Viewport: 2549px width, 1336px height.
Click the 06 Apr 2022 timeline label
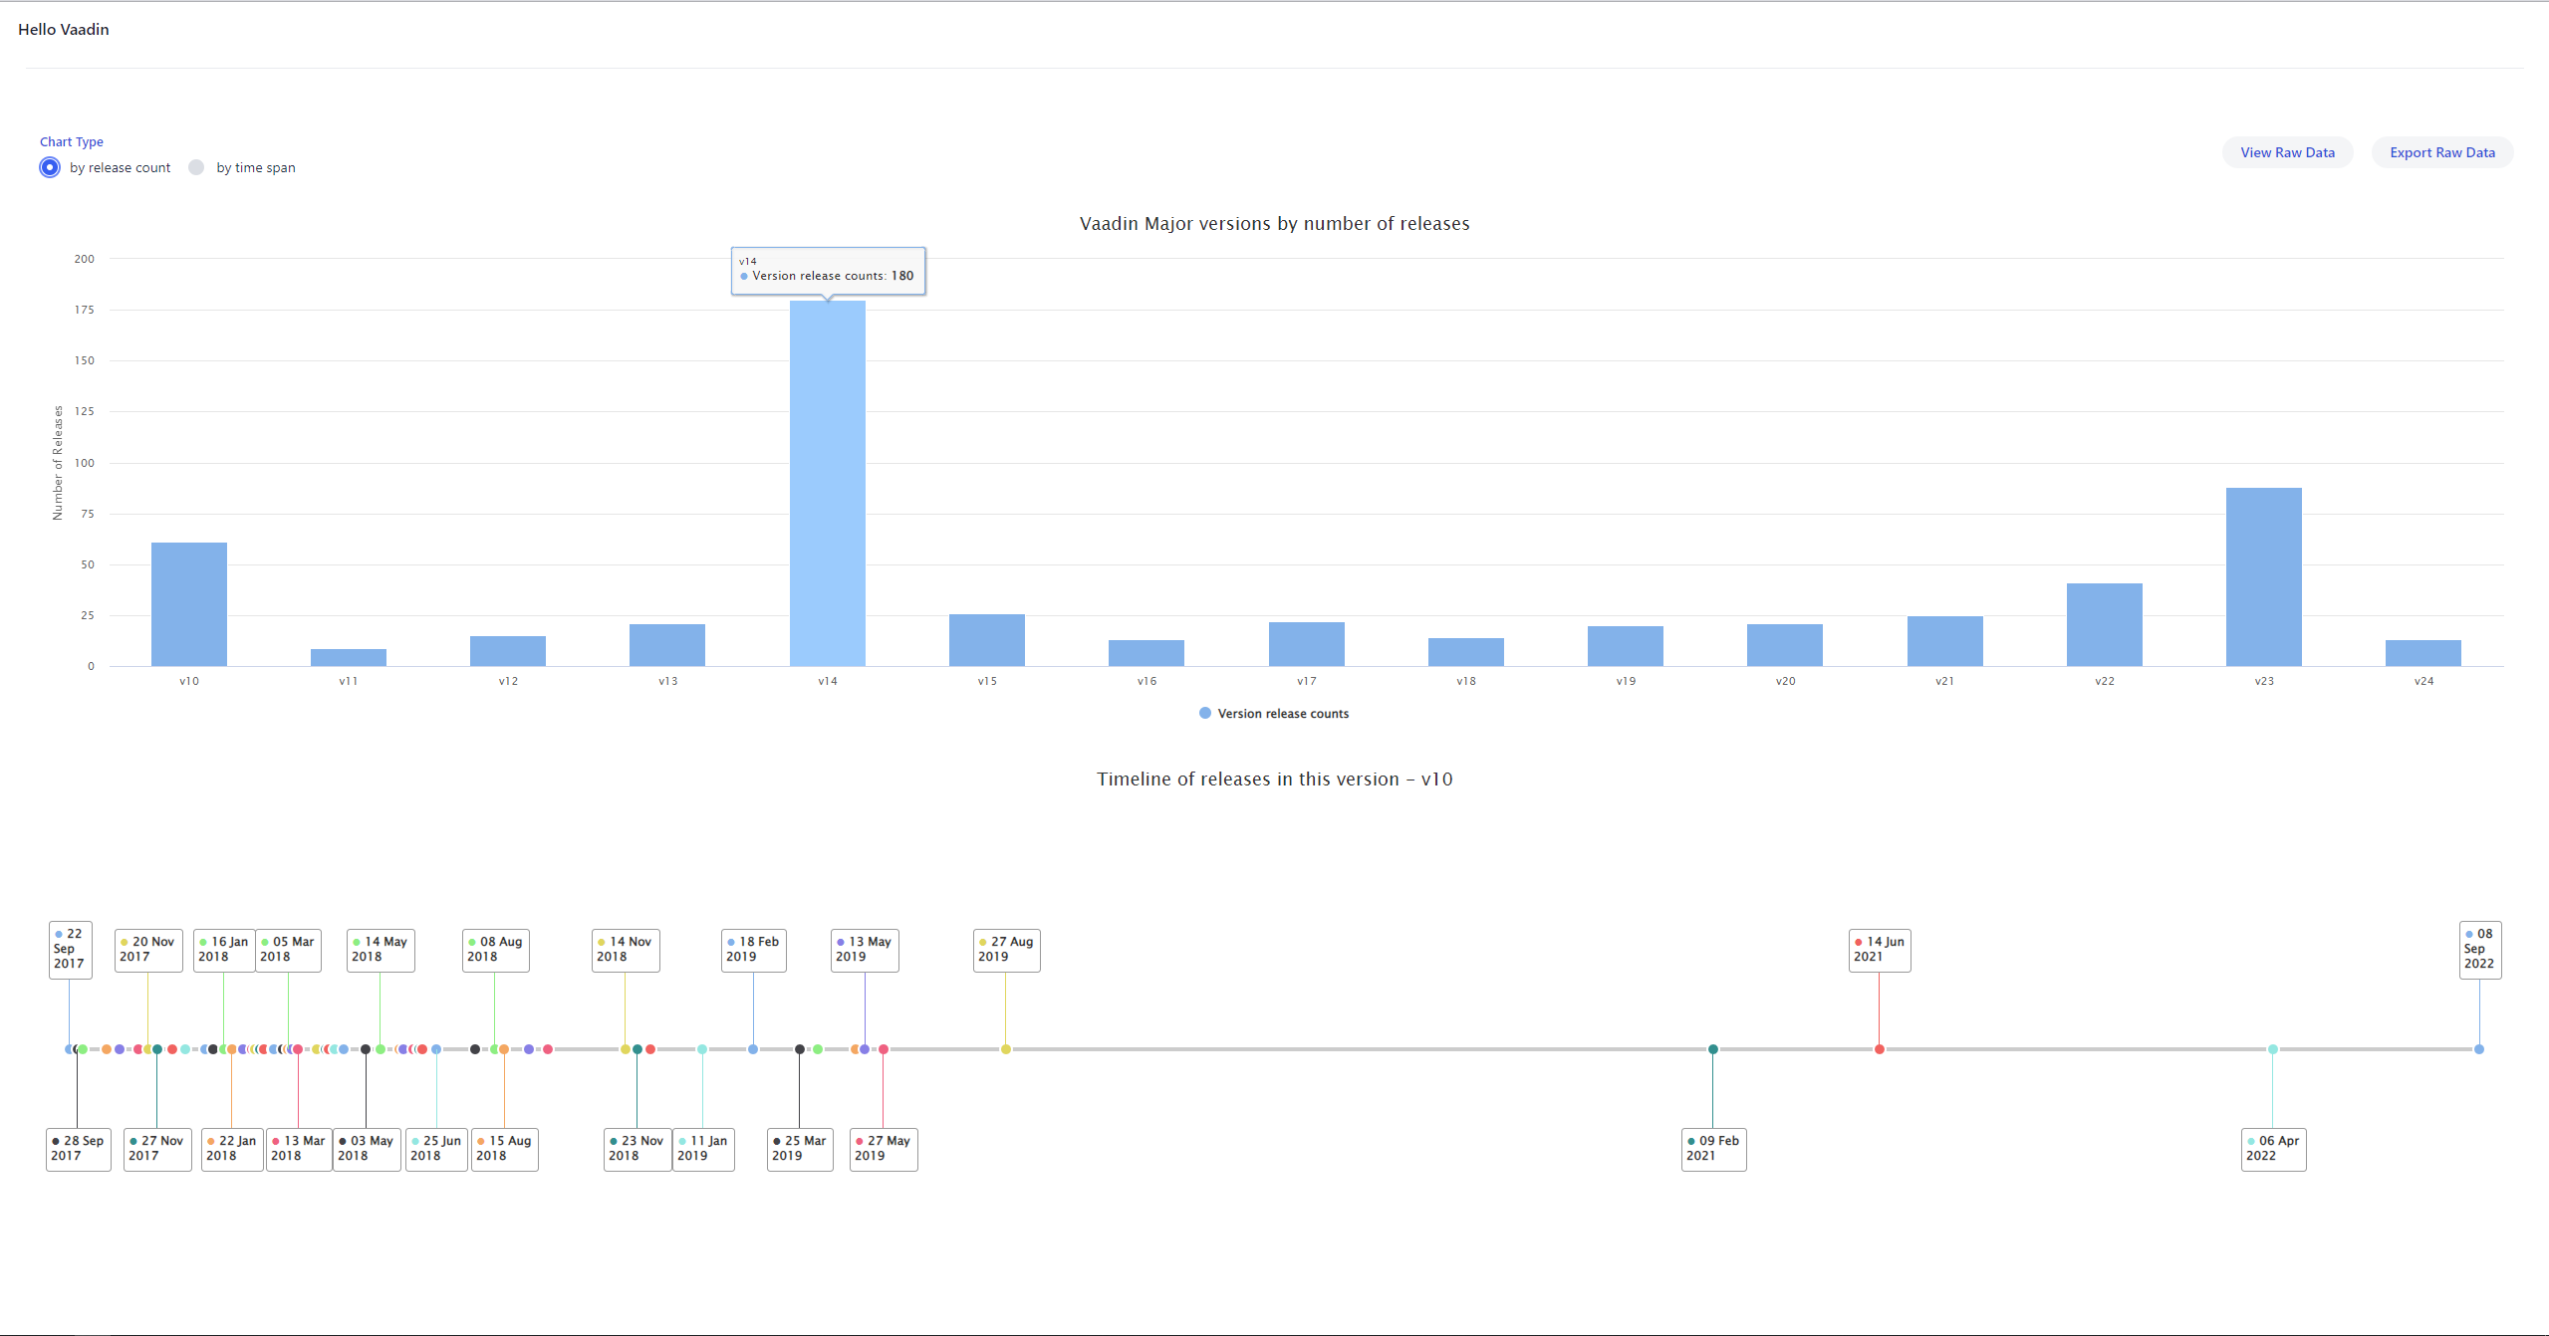tap(2272, 1149)
